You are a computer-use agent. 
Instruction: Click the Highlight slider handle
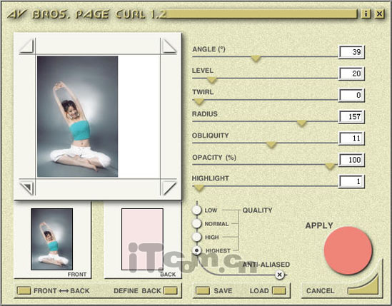[199, 188]
